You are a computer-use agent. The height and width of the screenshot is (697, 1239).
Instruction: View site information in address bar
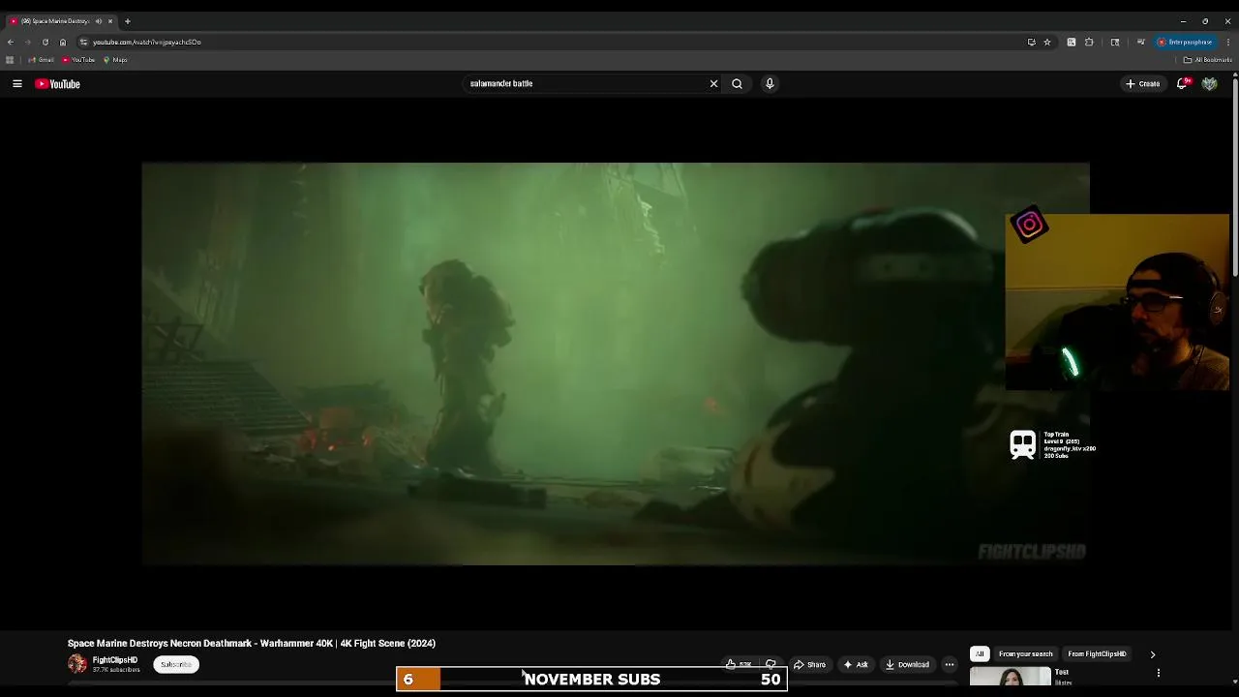pos(84,43)
